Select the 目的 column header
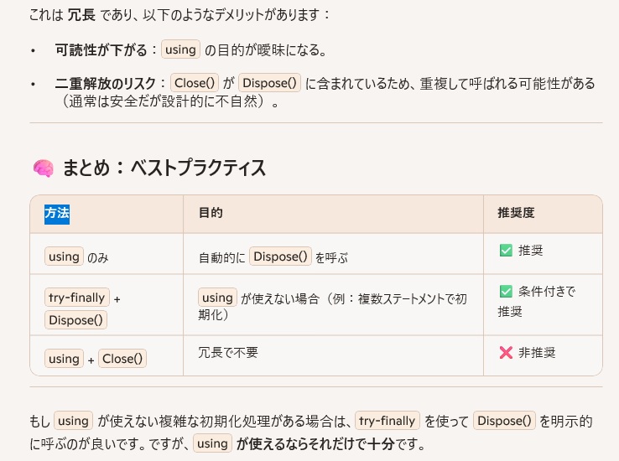619x461 pixels. pyautogui.click(x=211, y=214)
